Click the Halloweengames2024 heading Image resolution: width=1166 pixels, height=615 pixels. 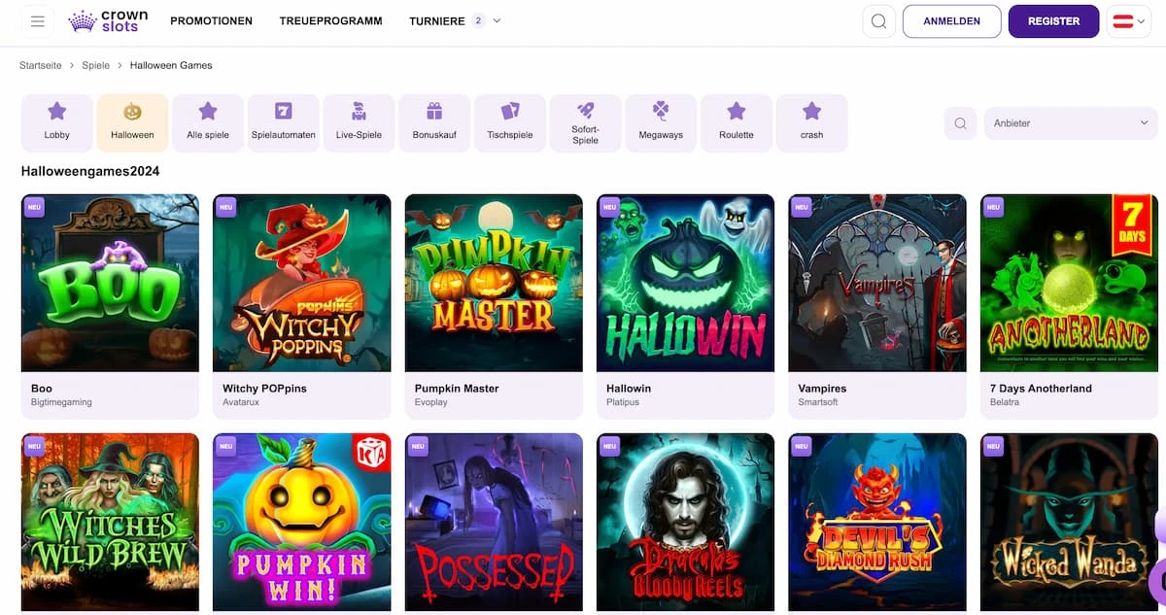click(90, 171)
